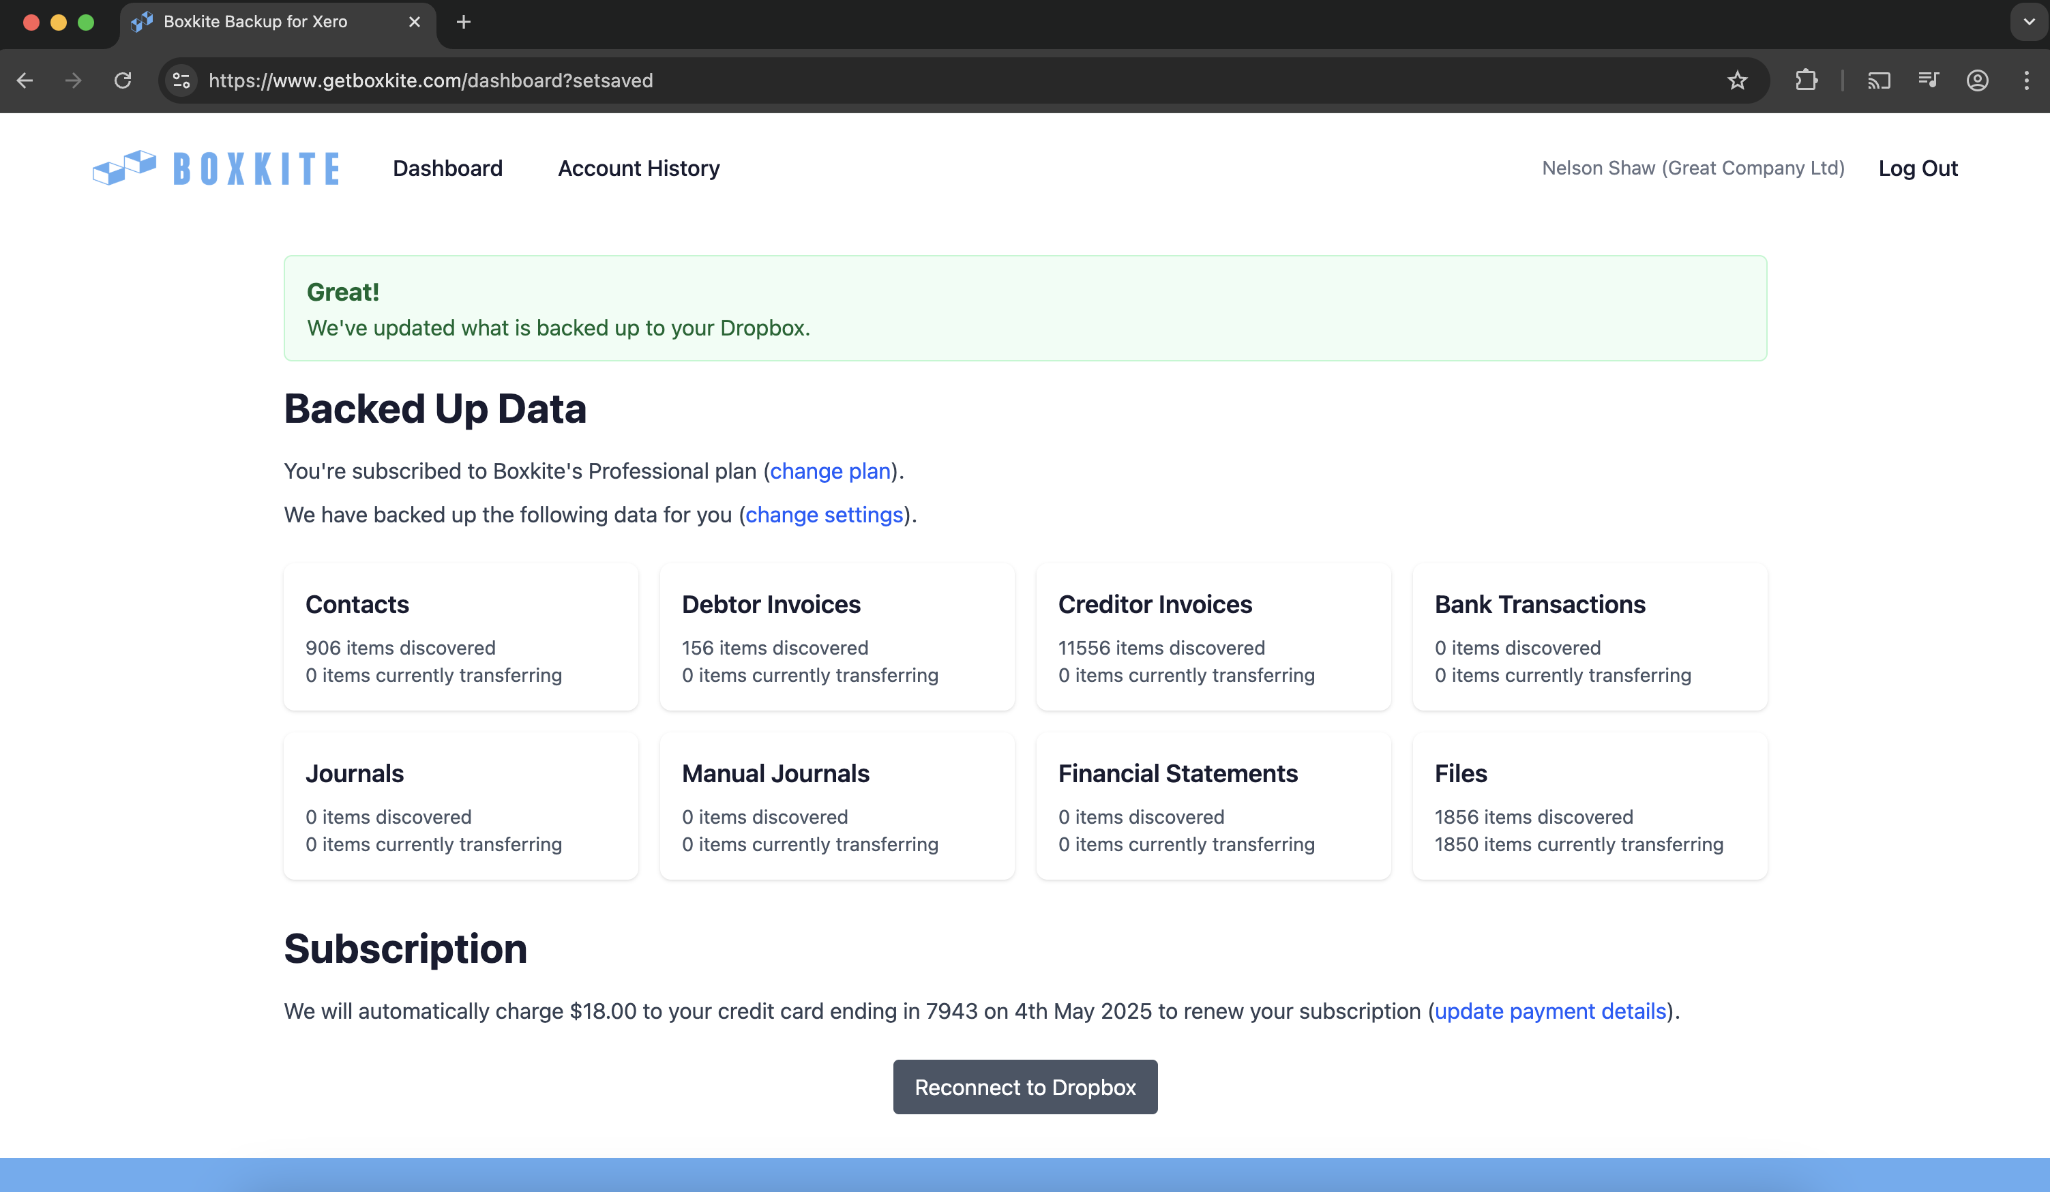Click the Boxkite logo icon
2050x1192 pixels.
(125, 168)
